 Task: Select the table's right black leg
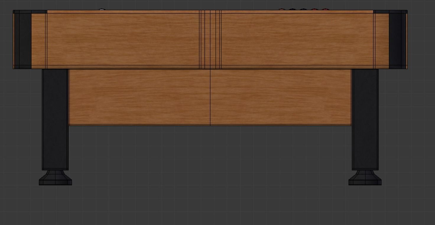tap(365, 120)
